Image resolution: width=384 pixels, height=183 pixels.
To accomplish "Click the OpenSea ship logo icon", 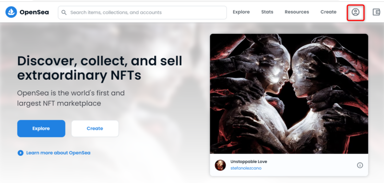I will (11, 12).
